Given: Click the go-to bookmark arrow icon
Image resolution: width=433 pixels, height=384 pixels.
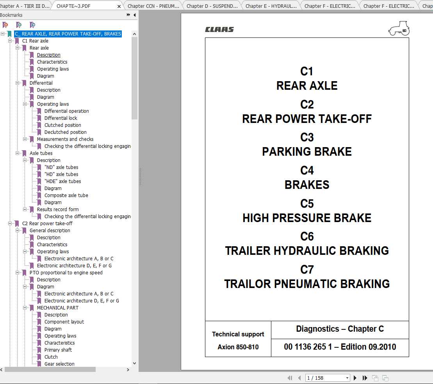Looking at the screenshot, I should [x=32, y=25].
